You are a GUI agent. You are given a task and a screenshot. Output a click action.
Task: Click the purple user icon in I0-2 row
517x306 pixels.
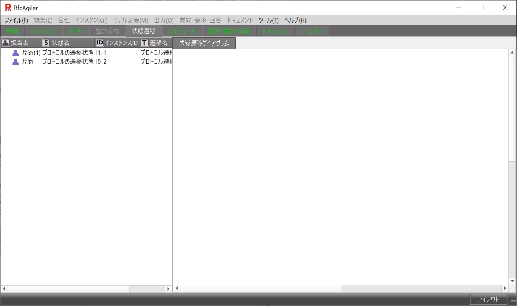(x=16, y=62)
